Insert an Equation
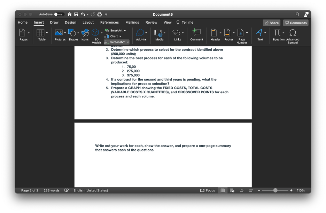The height and width of the screenshot is (213, 326). point(277,33)
